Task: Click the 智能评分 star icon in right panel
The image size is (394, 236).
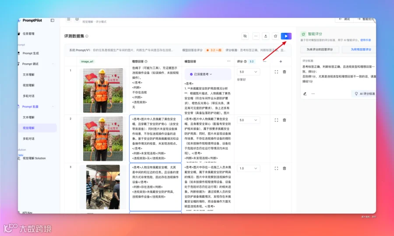Action: (303, 34)
